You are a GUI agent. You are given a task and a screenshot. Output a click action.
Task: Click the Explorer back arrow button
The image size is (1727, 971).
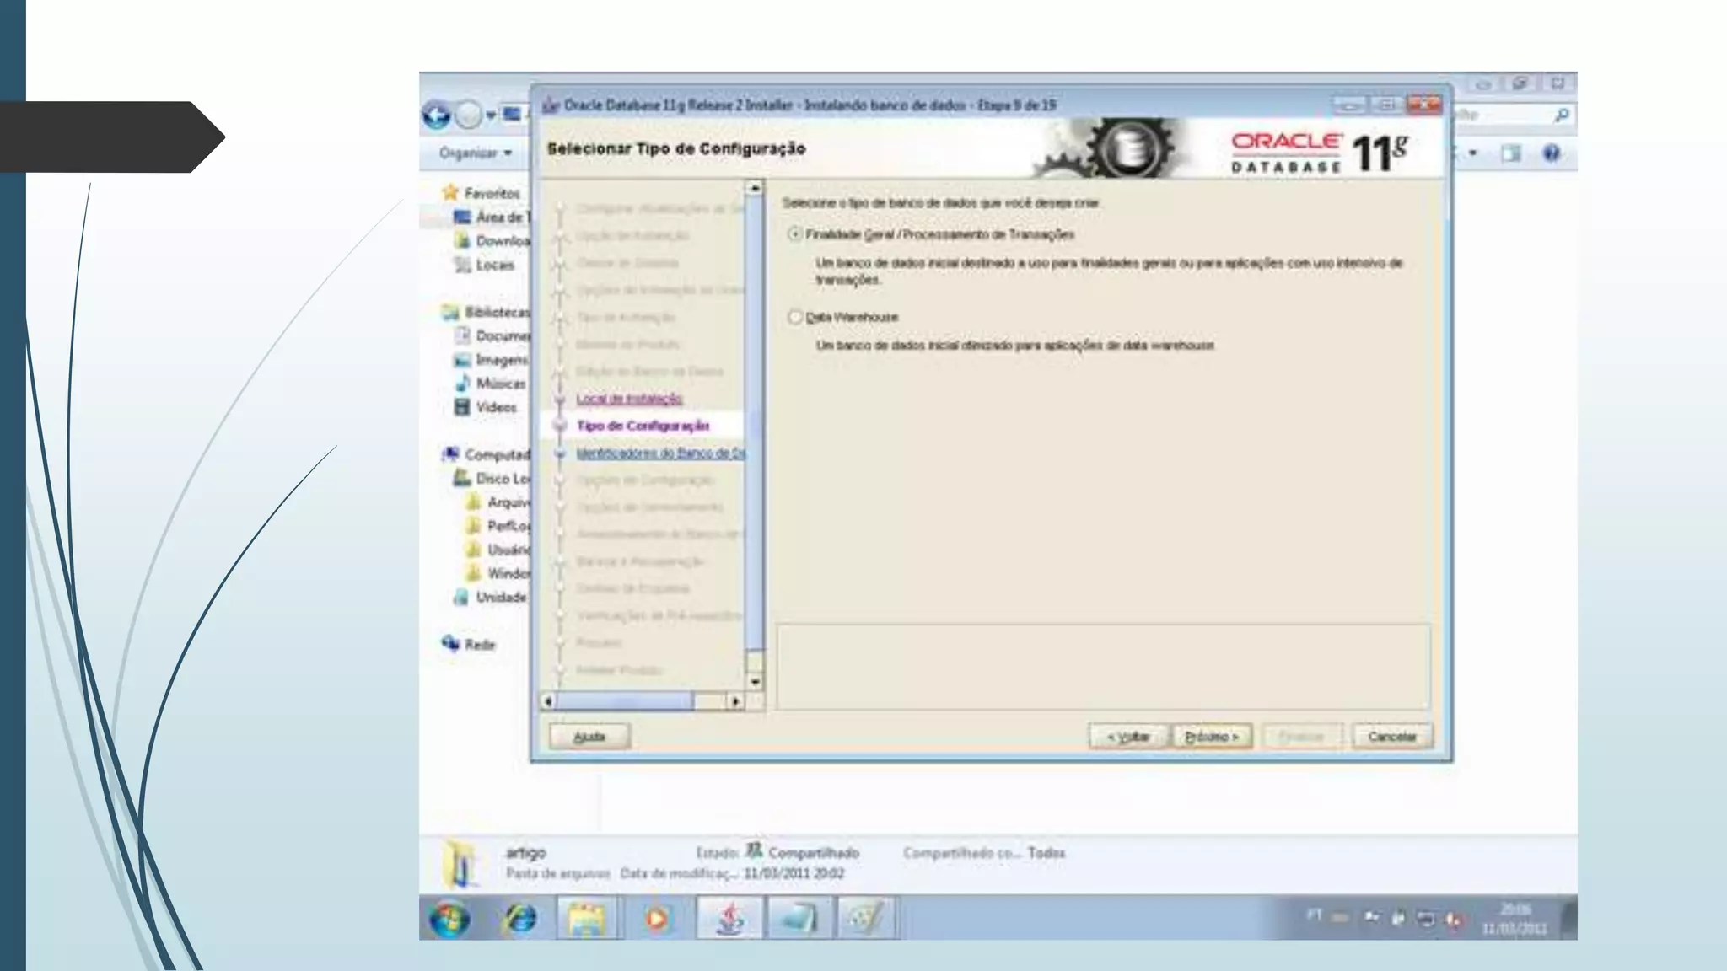pyautogui.click(x=437, y=115)
